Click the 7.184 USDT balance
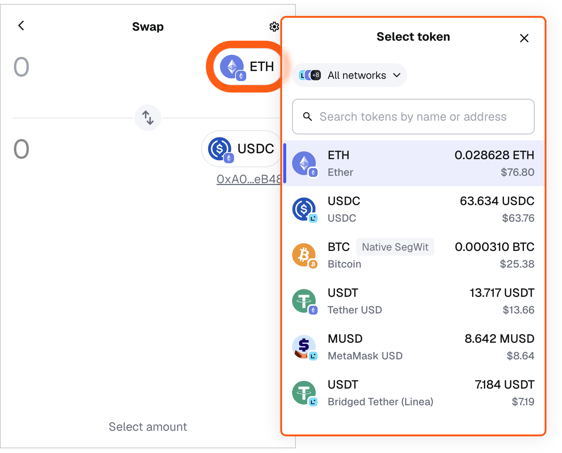This screenshot has height=453, width=562. [x=504, y=385]
